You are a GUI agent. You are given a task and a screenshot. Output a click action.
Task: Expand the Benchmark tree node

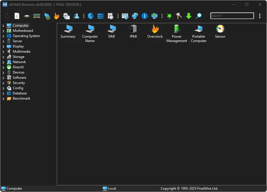(x=3, y=99)
